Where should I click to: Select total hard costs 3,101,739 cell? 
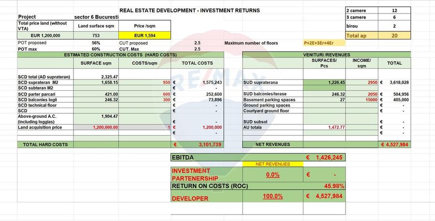coord(197,144)
